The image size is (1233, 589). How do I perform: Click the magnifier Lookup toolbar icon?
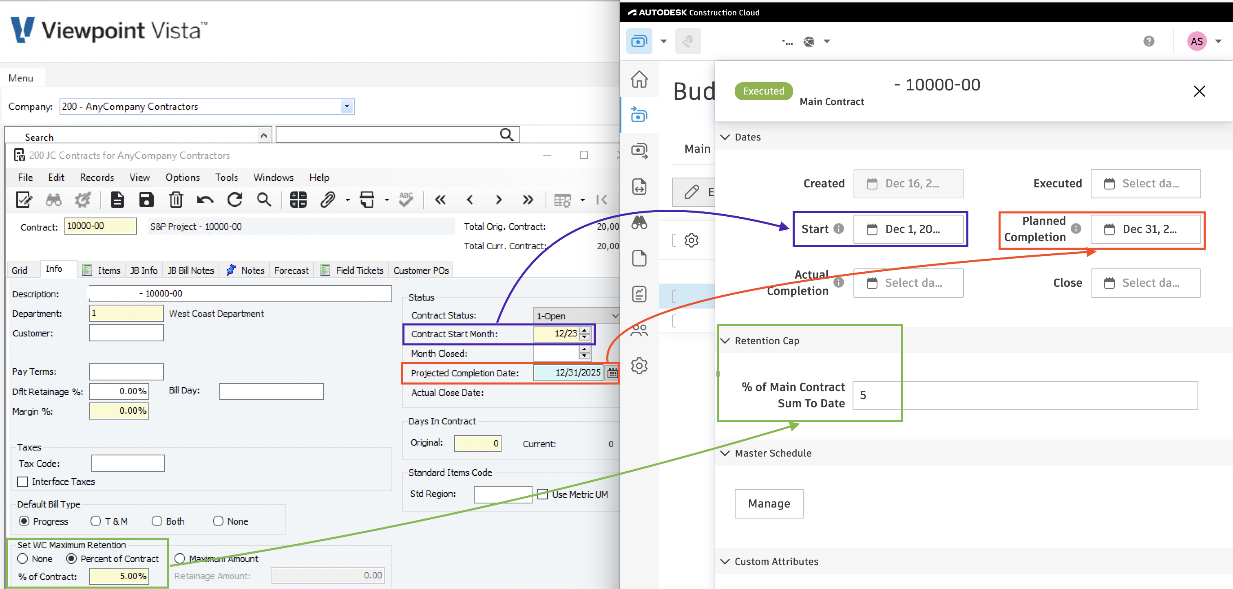tap(264, 200)
